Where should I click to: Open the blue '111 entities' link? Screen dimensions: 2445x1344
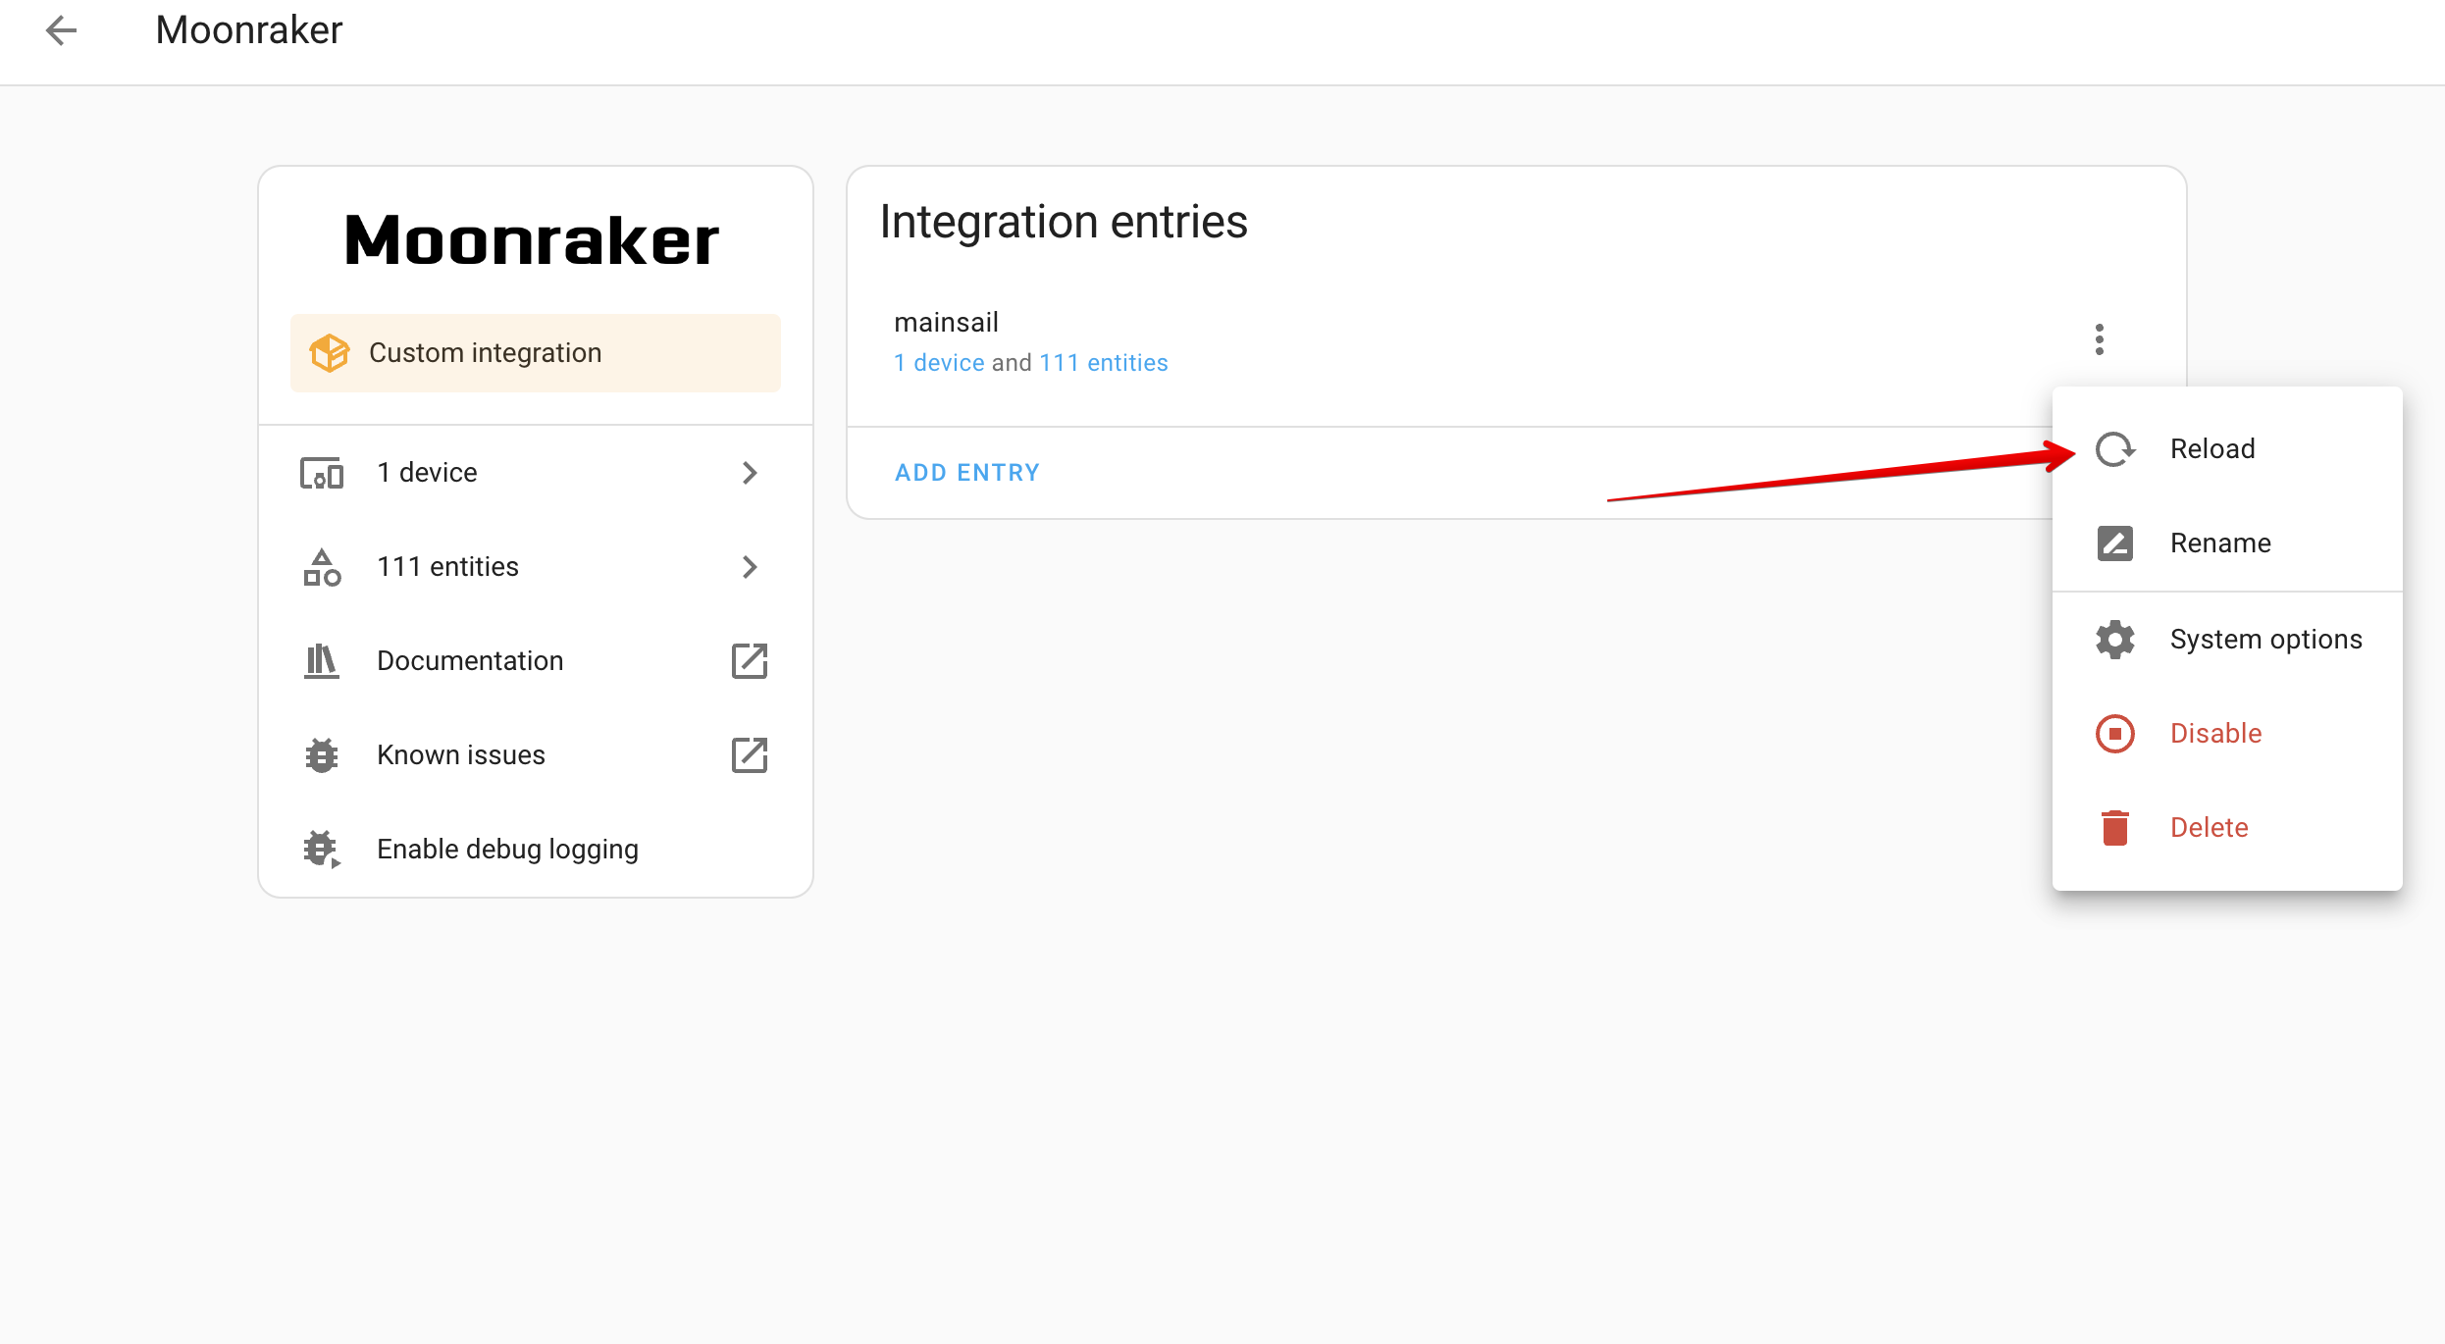[1103, 363]
